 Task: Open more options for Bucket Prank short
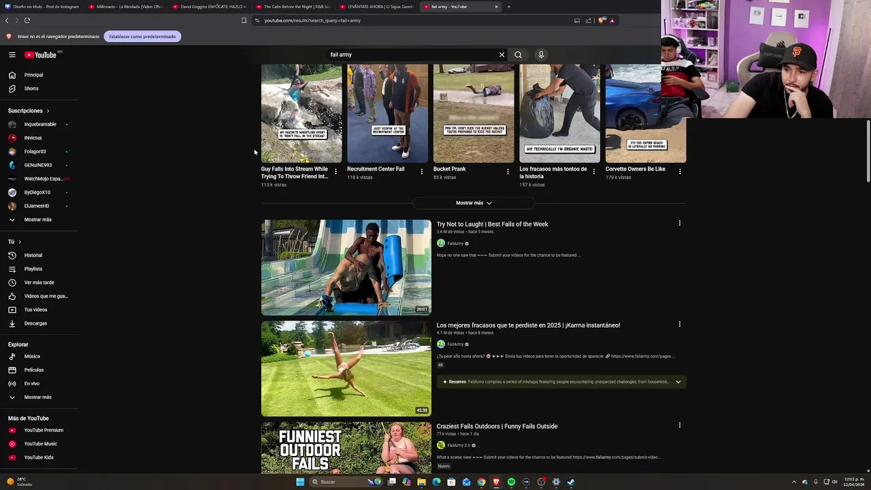(x=508, y=171)
